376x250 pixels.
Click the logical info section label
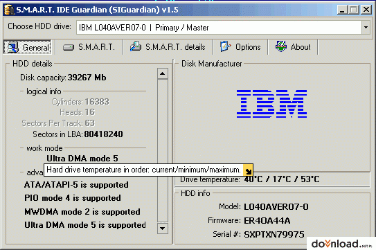point(44,91)
